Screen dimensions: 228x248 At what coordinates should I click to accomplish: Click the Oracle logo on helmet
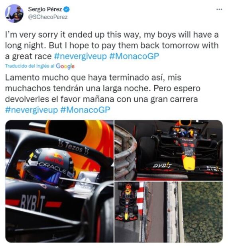coord(53,168)
